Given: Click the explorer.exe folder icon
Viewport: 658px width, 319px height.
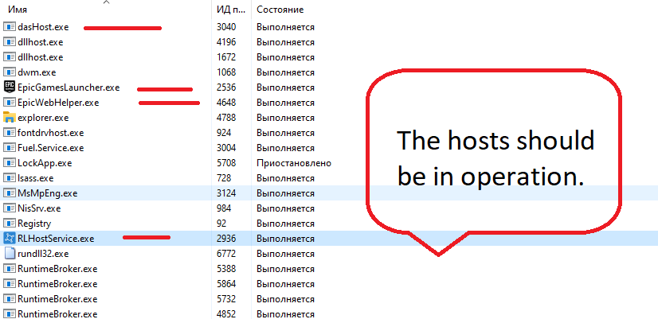Looking at the screenshot, I should point(10,118).
